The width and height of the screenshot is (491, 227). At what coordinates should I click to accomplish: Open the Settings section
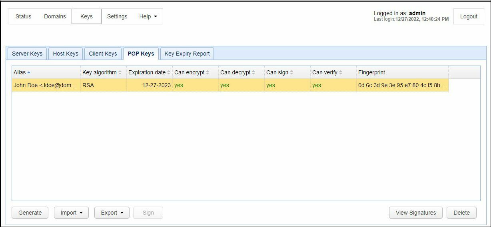117,16
